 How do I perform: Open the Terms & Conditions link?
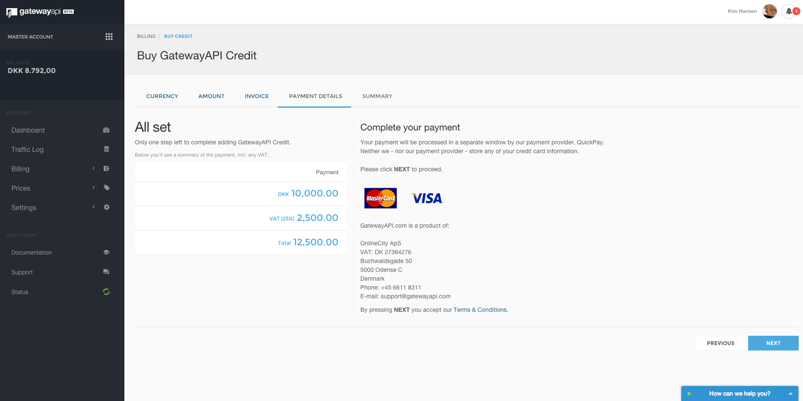(480, 310)
